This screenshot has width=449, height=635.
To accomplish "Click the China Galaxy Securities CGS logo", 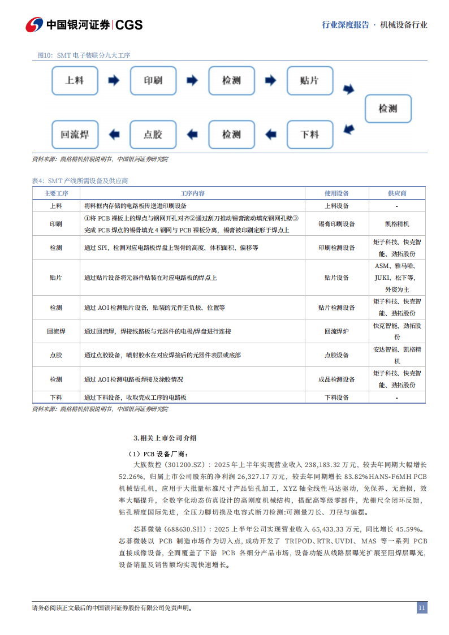I will pos(84,25).
